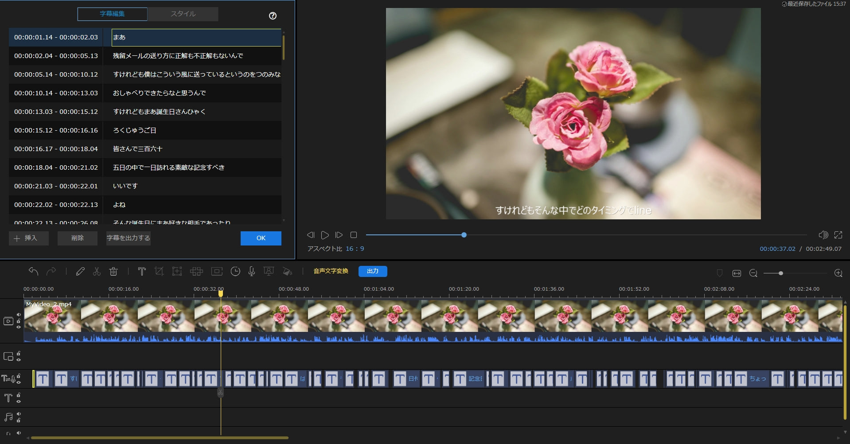Switch to the スタイル tab
Viewport: 850px width, 444px height.
coord(183,14)
